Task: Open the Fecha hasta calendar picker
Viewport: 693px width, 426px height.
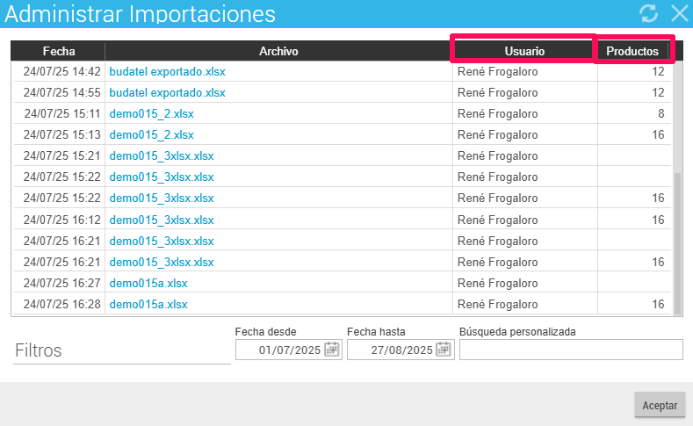Action: click(444, 350)
